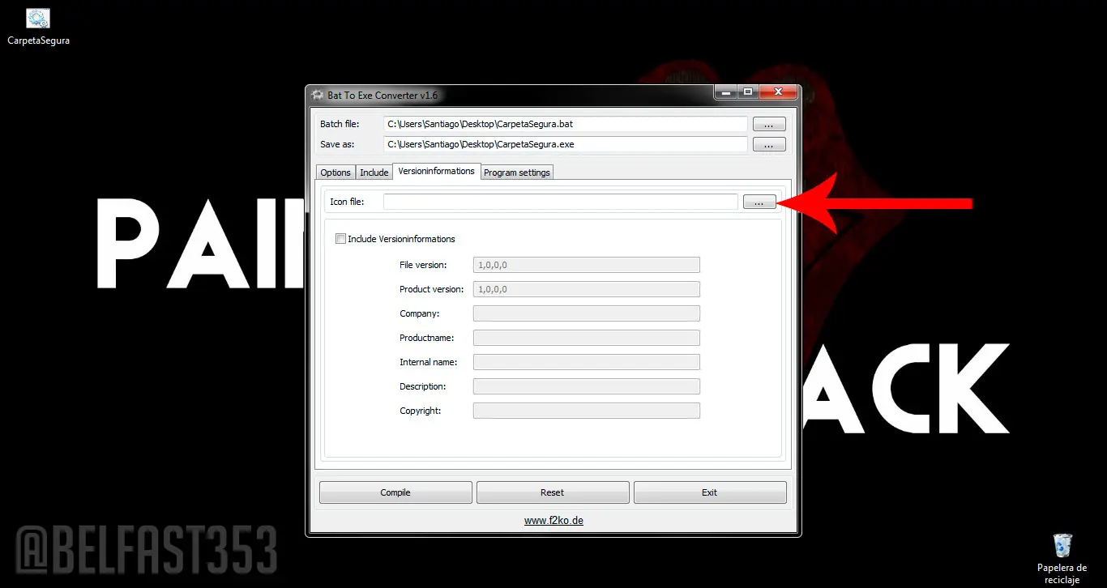
Task: Click the Company field
Action: (587, 313)
